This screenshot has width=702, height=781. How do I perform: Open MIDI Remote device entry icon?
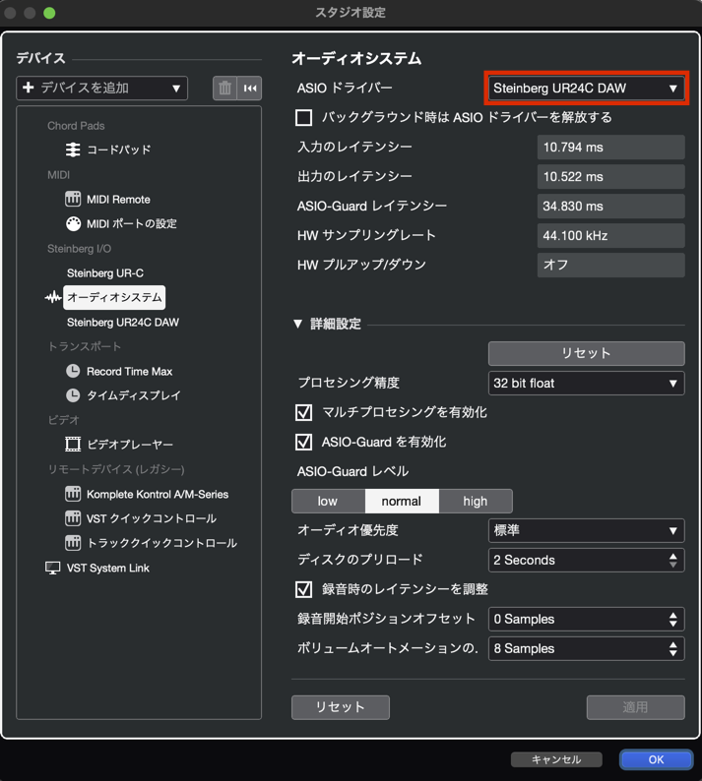pos(73,199)
